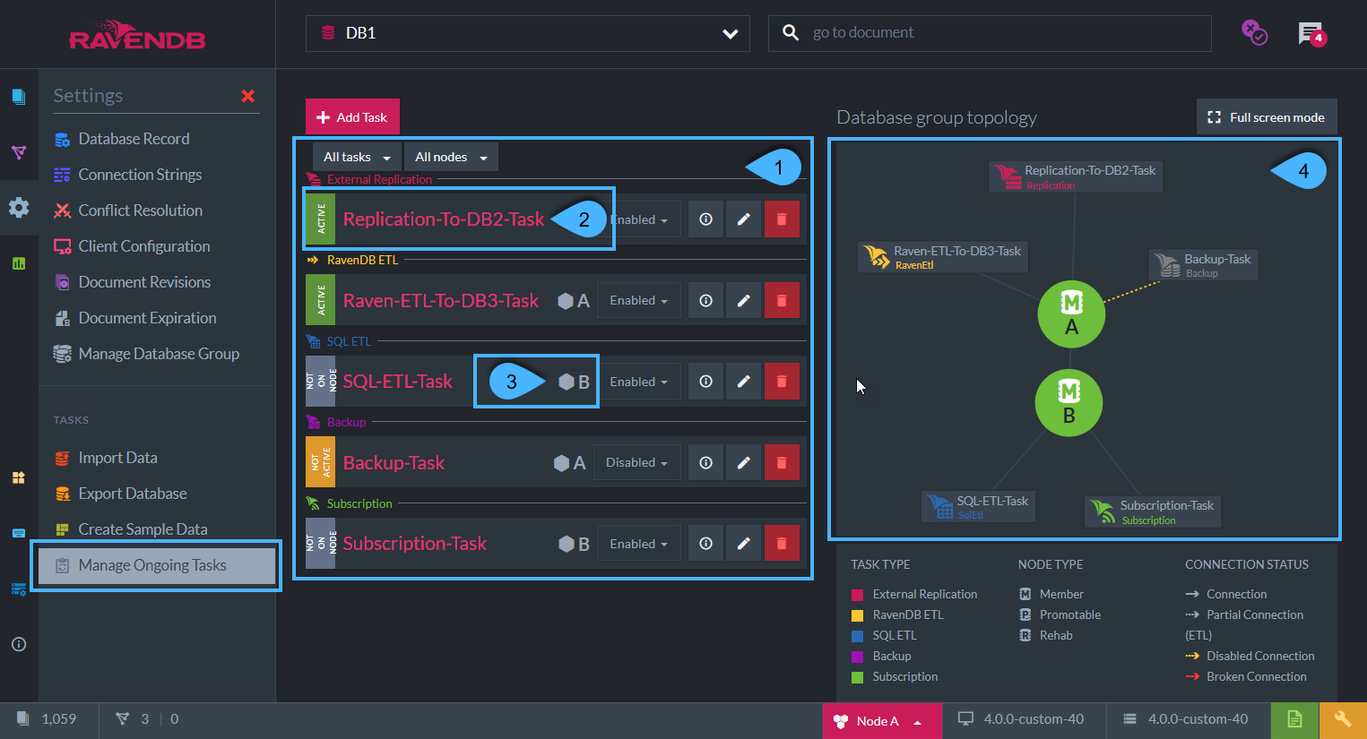Open Conflict Resolution settings

(140, 211)
